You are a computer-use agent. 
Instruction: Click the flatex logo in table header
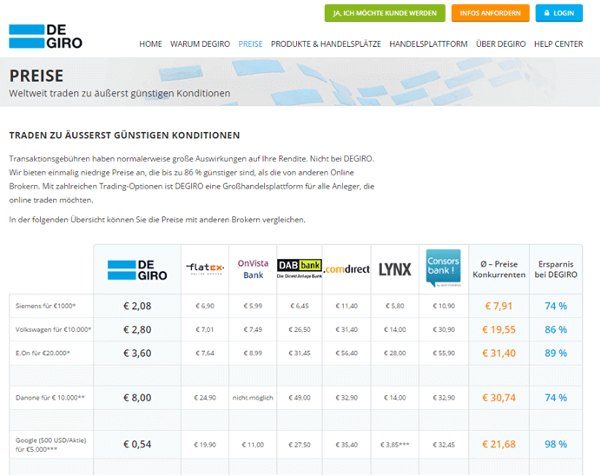[205, 268]
